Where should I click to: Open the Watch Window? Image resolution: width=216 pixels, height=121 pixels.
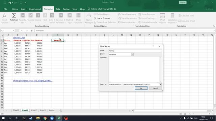pyautogui.click(x=162, y=18)
